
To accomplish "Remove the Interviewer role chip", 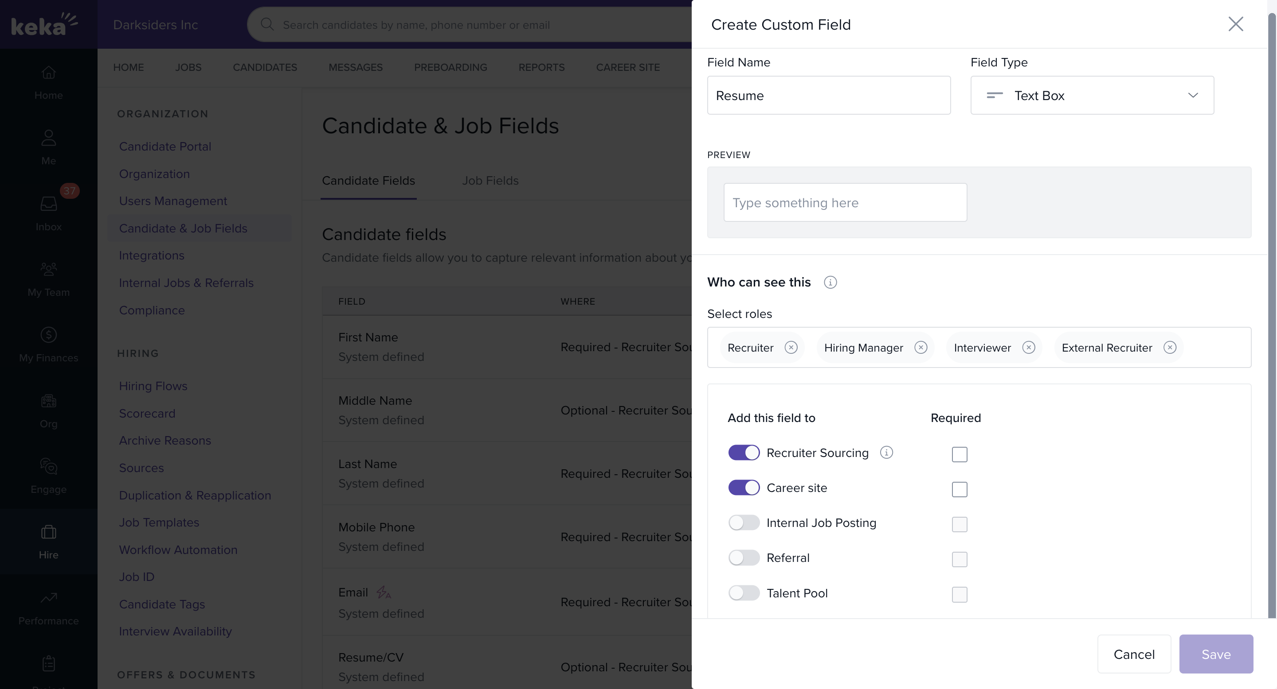I will (x=1029, y=348).
